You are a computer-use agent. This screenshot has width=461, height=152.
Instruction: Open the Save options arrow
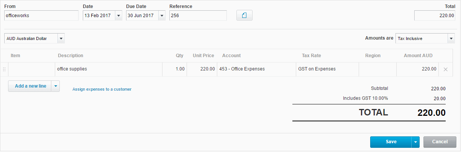pos(416,142)
